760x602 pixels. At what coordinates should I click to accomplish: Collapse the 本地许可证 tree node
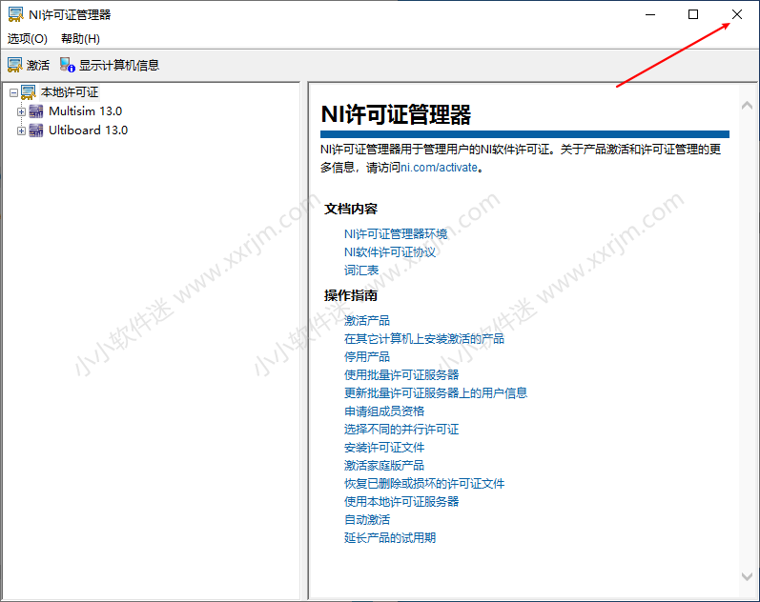point(13,92)
